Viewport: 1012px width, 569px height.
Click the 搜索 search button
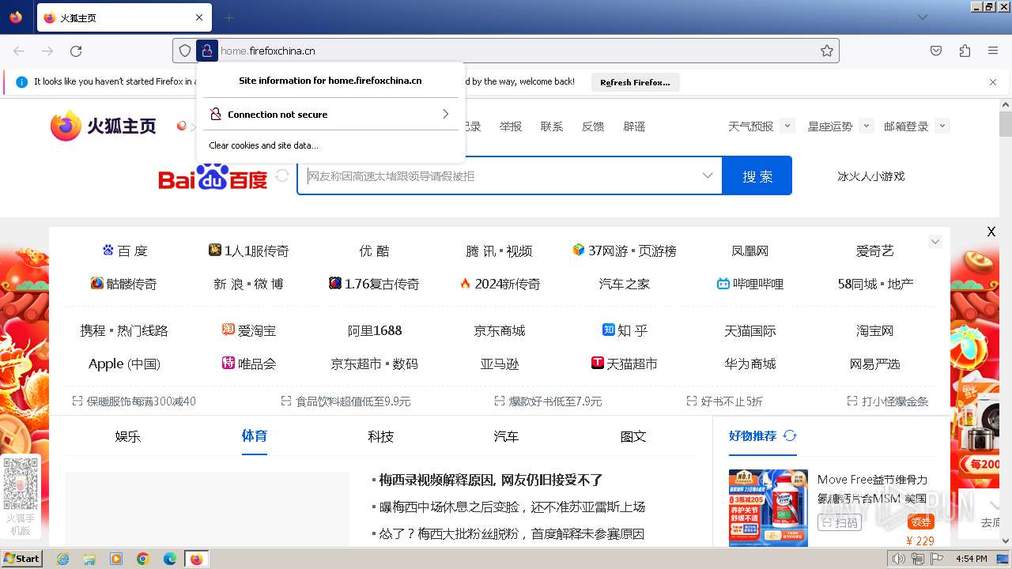click(757, 175)
